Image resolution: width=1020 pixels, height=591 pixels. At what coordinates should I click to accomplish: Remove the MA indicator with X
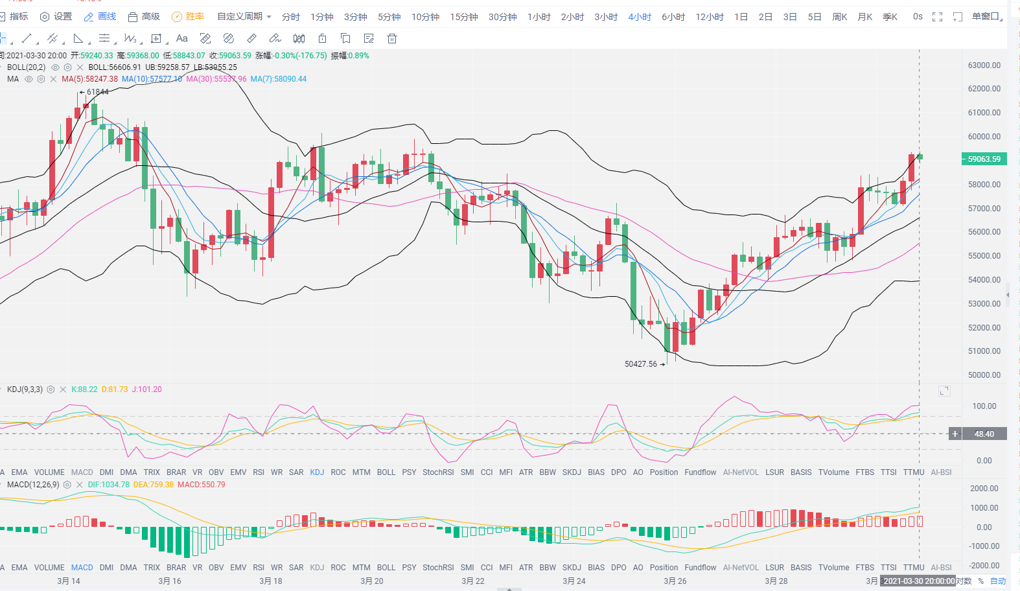point(53,79)
